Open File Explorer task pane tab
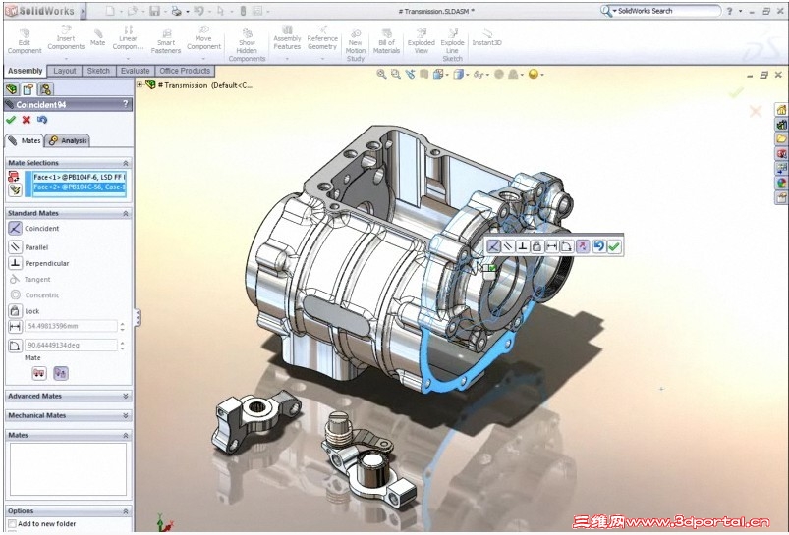789x535 pixels. pos(781,138)
